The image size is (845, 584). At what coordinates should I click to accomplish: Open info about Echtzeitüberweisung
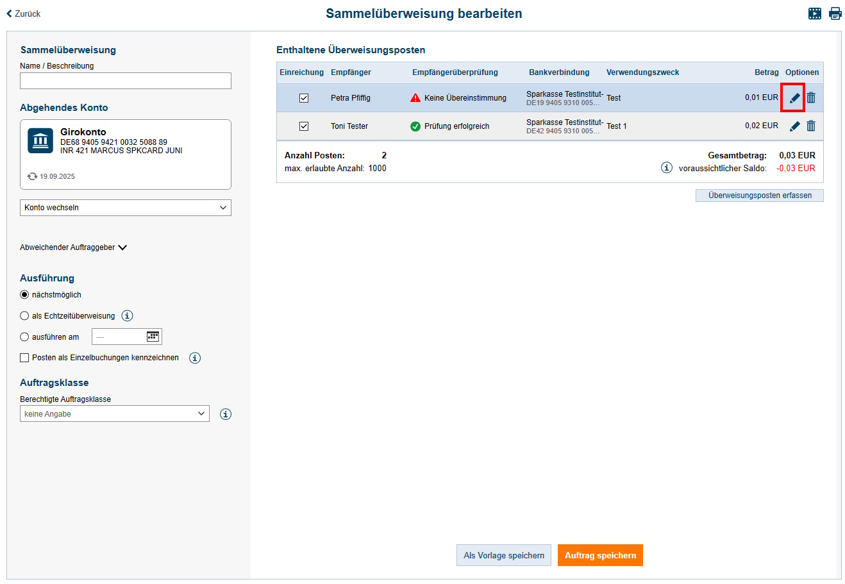click(x=127, y=315)
